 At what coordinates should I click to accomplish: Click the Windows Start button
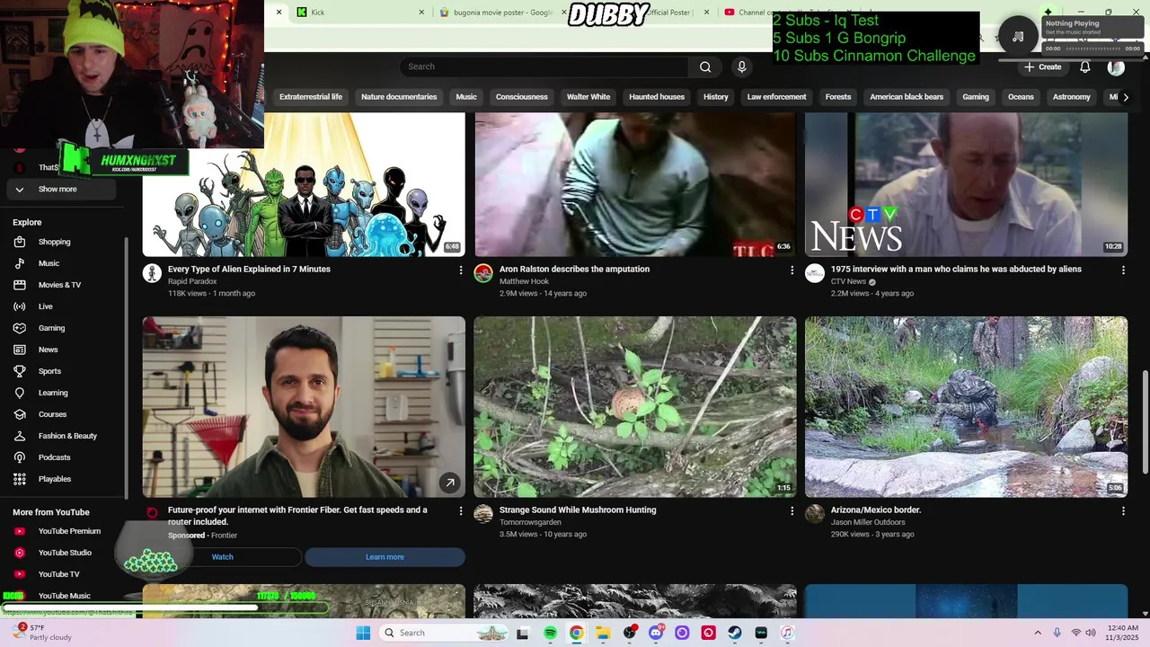point(363,633)
